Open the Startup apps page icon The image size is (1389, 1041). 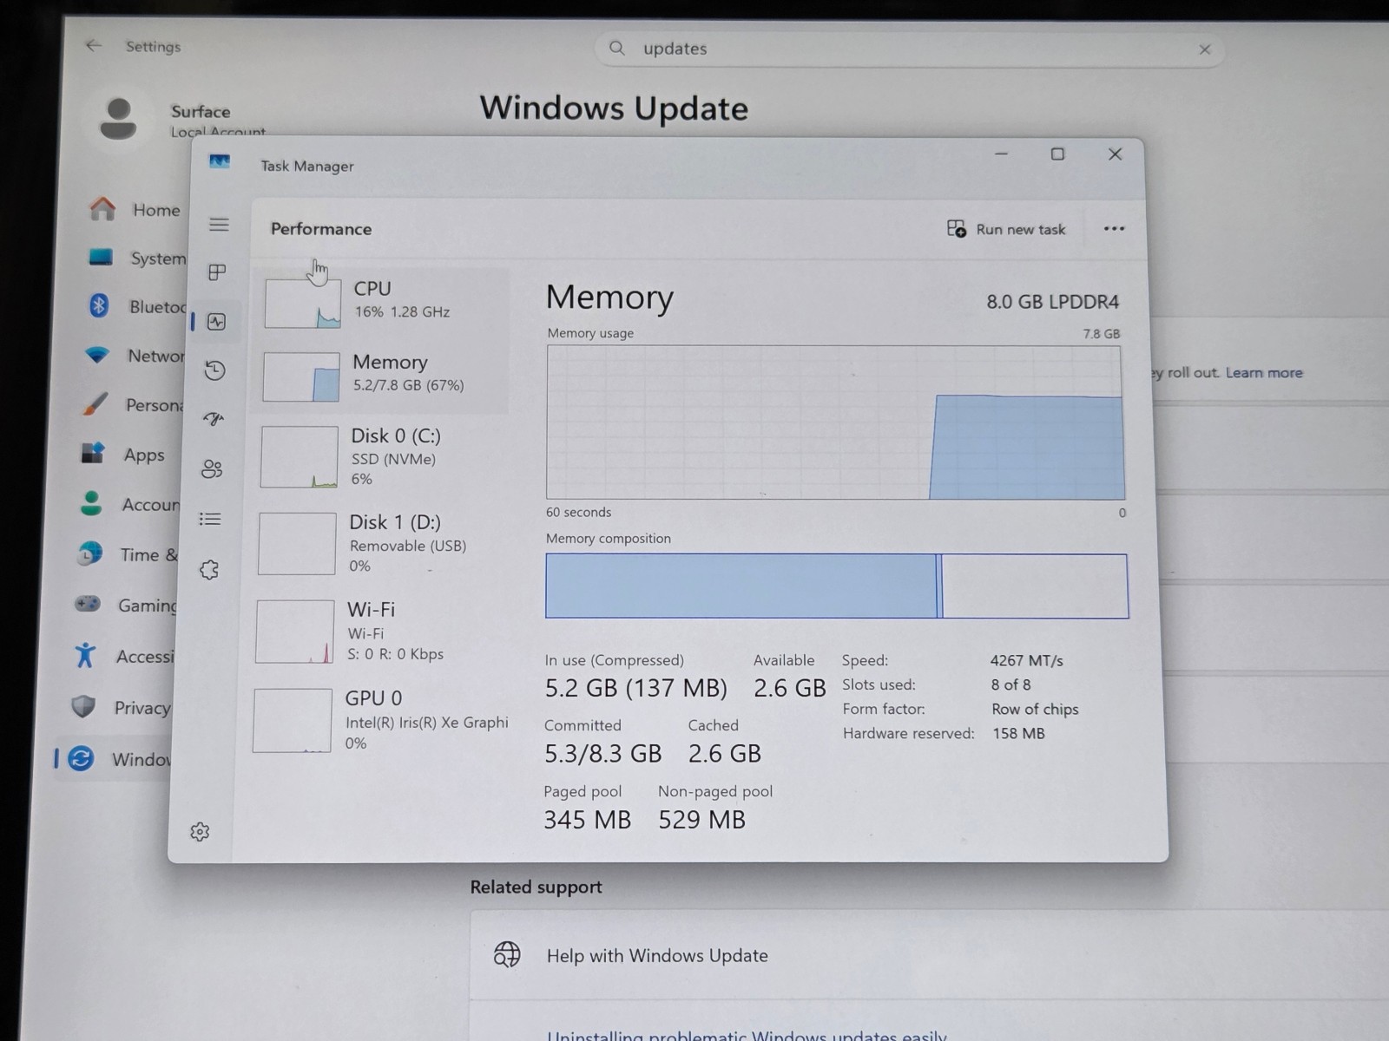tap(214, 419)
